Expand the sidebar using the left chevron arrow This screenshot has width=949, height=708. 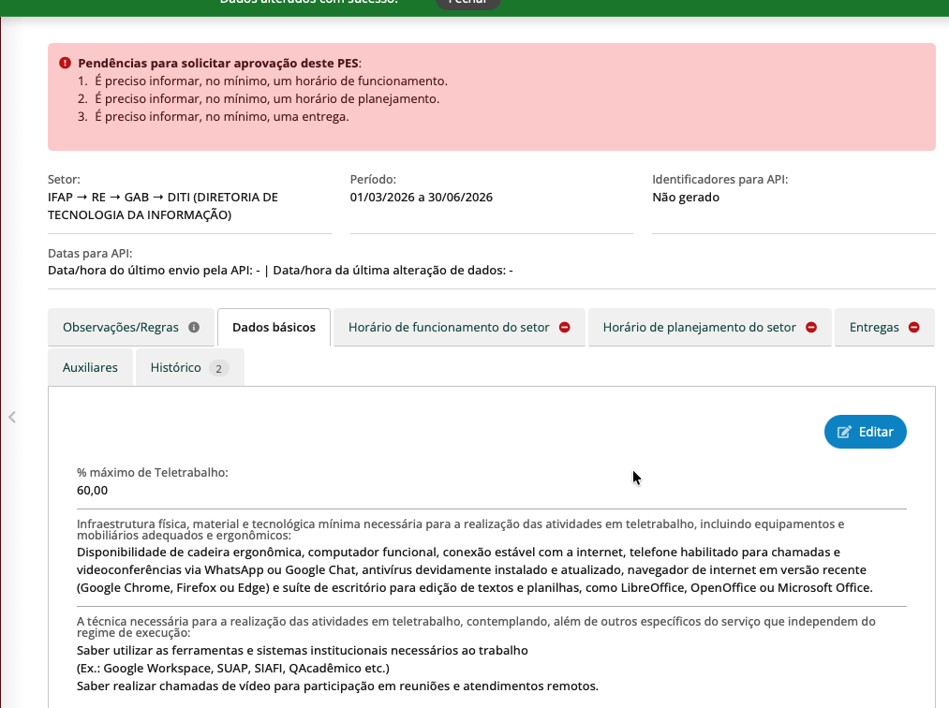[x=12, y=417]
